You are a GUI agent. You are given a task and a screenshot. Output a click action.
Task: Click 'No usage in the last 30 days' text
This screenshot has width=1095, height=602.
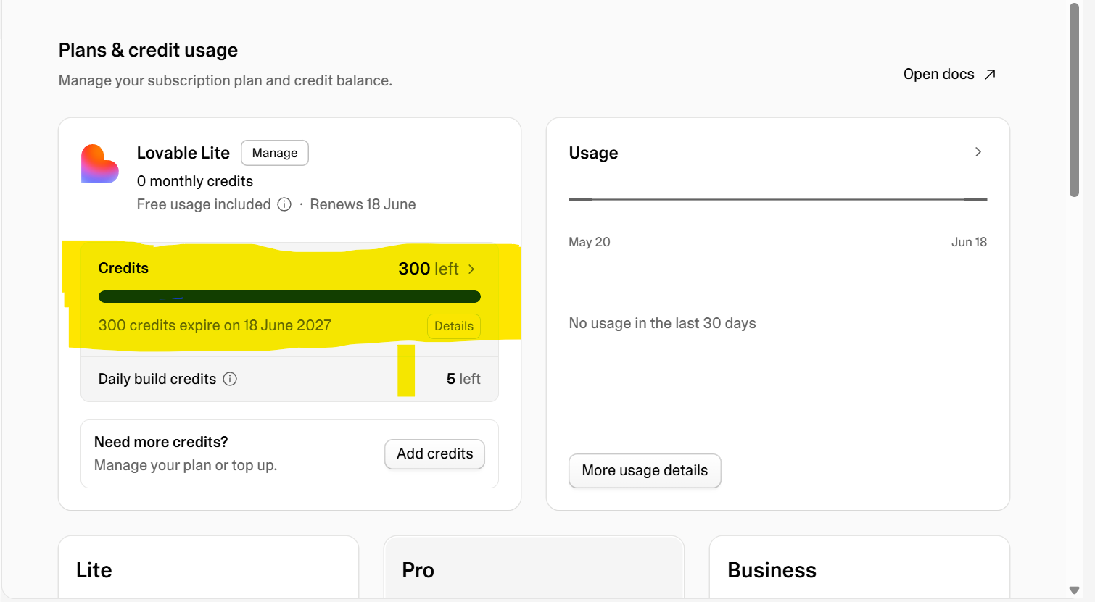(662, 323)
